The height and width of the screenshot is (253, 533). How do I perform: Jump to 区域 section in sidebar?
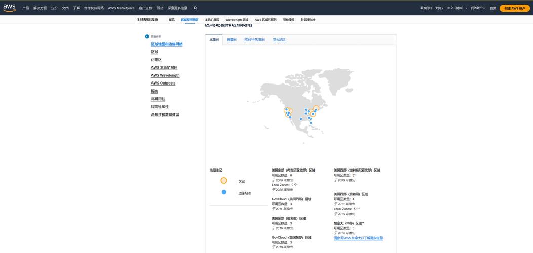[x=155, y=52]
